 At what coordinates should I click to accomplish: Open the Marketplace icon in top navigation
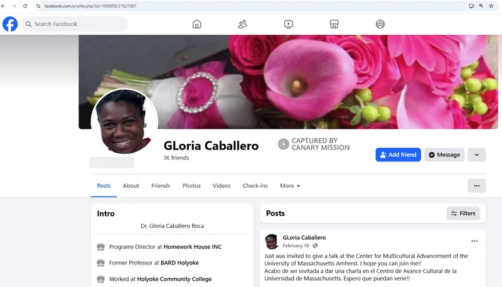coord(334,24)
